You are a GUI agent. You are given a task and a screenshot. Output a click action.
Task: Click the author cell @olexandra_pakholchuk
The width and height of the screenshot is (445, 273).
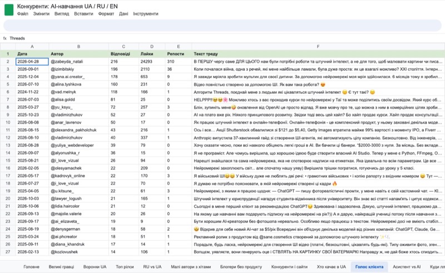pyautogui.click(x=78, y=130)
